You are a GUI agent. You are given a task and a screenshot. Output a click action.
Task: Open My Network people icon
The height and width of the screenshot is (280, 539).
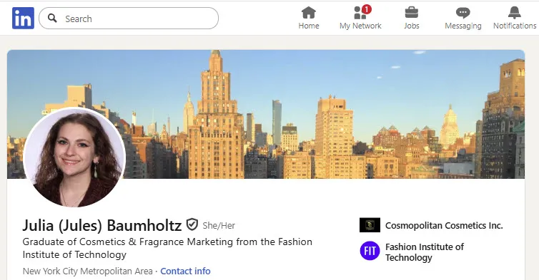point(360,13)
